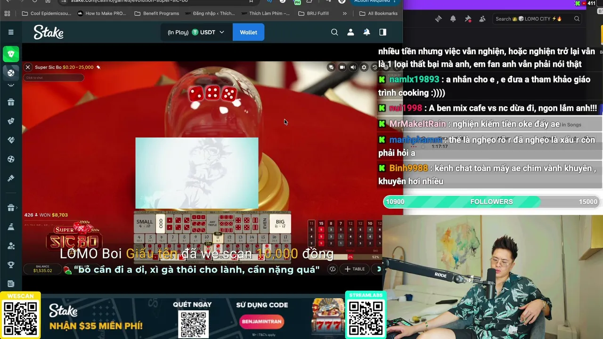The height and width of the screenshot is (339, 603).
Task: Mute the game sound speaker
Action: pyautogui.click(x=353, y=67)
